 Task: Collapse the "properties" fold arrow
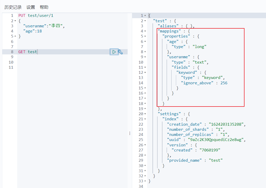(x=145, y=36)
